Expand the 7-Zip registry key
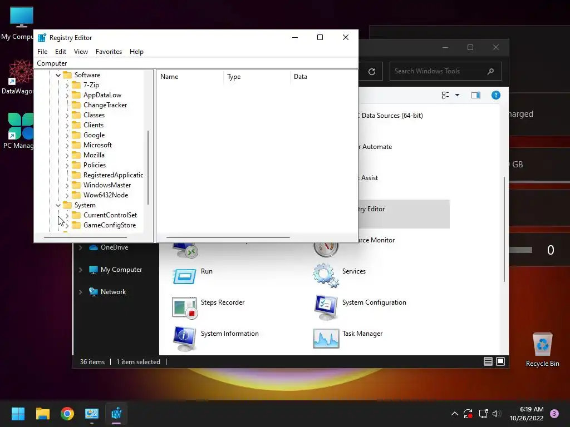The height and width of the screenshot is (427, 570). 67,85
